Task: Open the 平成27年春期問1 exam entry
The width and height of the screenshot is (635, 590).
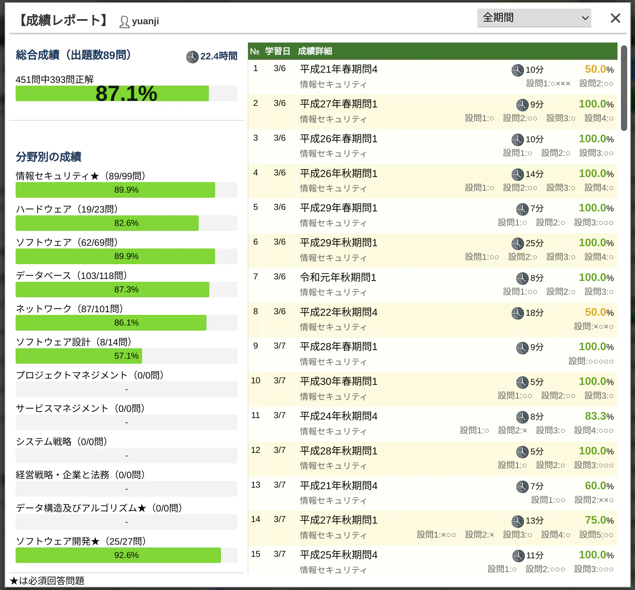Action: 338,104
